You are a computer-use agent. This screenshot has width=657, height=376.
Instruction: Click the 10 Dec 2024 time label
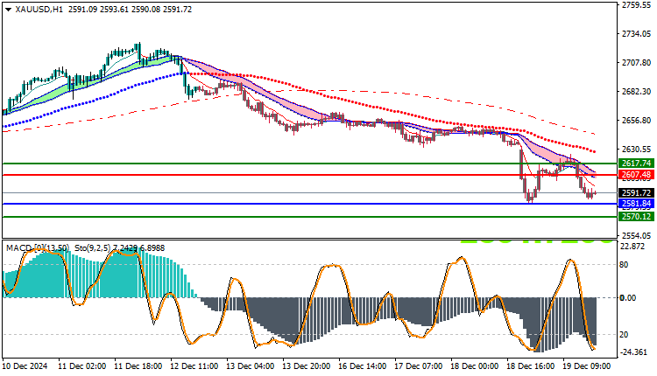point(25,366)
